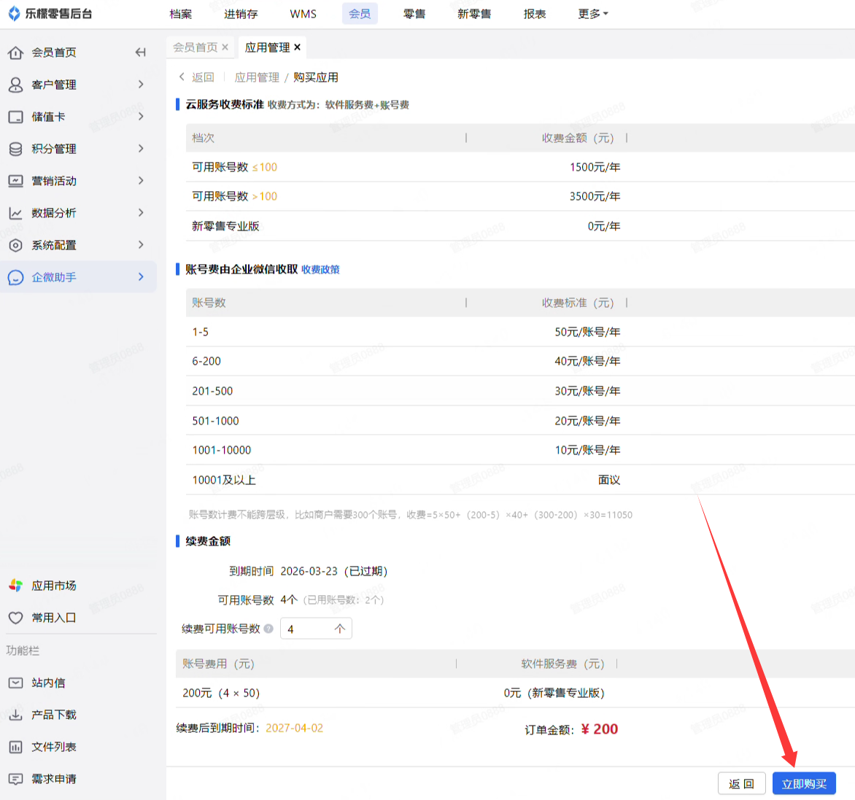This screenshot has height=800, width=855.
Task: Click the 续费可用账号数 input field
Action: [317, 629]
